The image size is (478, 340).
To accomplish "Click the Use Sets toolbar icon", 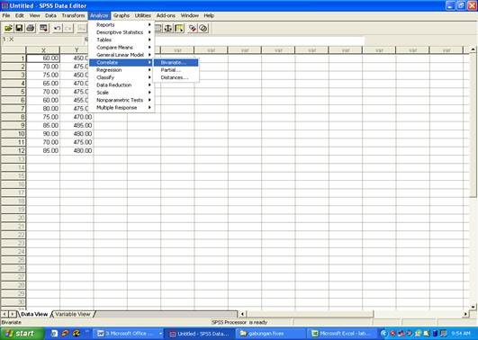I will click(x=203, y=29).
